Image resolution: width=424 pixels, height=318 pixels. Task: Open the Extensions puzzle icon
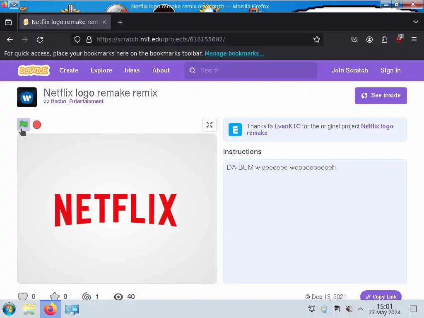(x=384, y=39)
